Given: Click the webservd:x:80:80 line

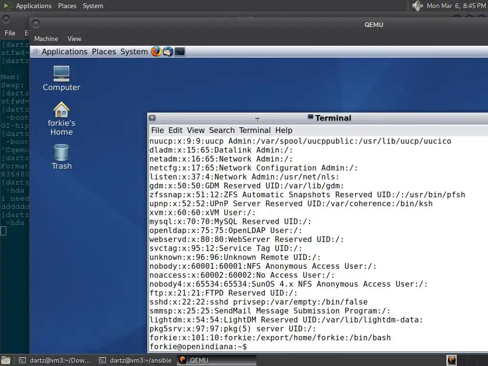Looking at the screenshot, I should [247, 240].
